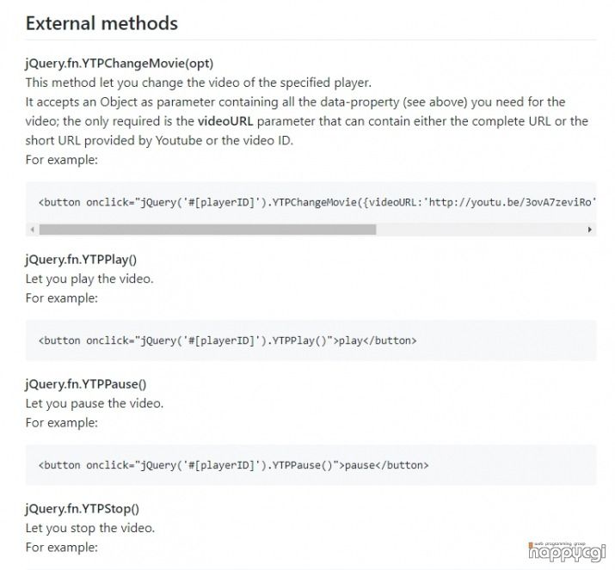Click the text 'Let you pause the video.'

(x=94, y=403)
